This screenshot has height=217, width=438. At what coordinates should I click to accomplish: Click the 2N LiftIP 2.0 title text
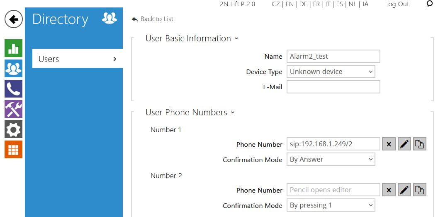point(237,4)
